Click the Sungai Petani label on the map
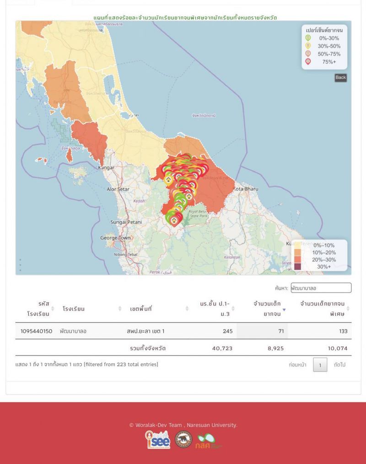Image resolution: width=366 pixels, height=464 pixels. tap(126, 222)
